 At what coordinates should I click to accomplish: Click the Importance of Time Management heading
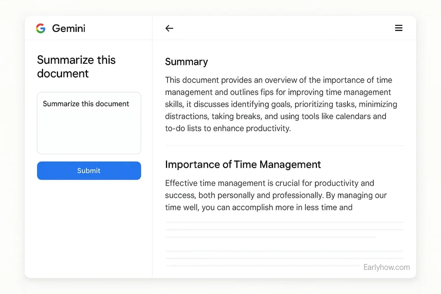(243, 164)
